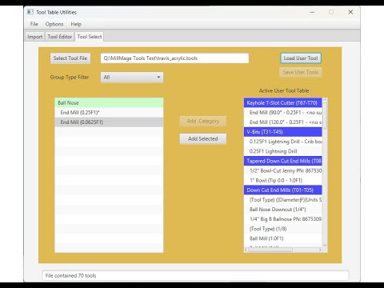Select 1/4" Big B Ballnose row
This screenshot has height=288, width=384.
(283, 219)
